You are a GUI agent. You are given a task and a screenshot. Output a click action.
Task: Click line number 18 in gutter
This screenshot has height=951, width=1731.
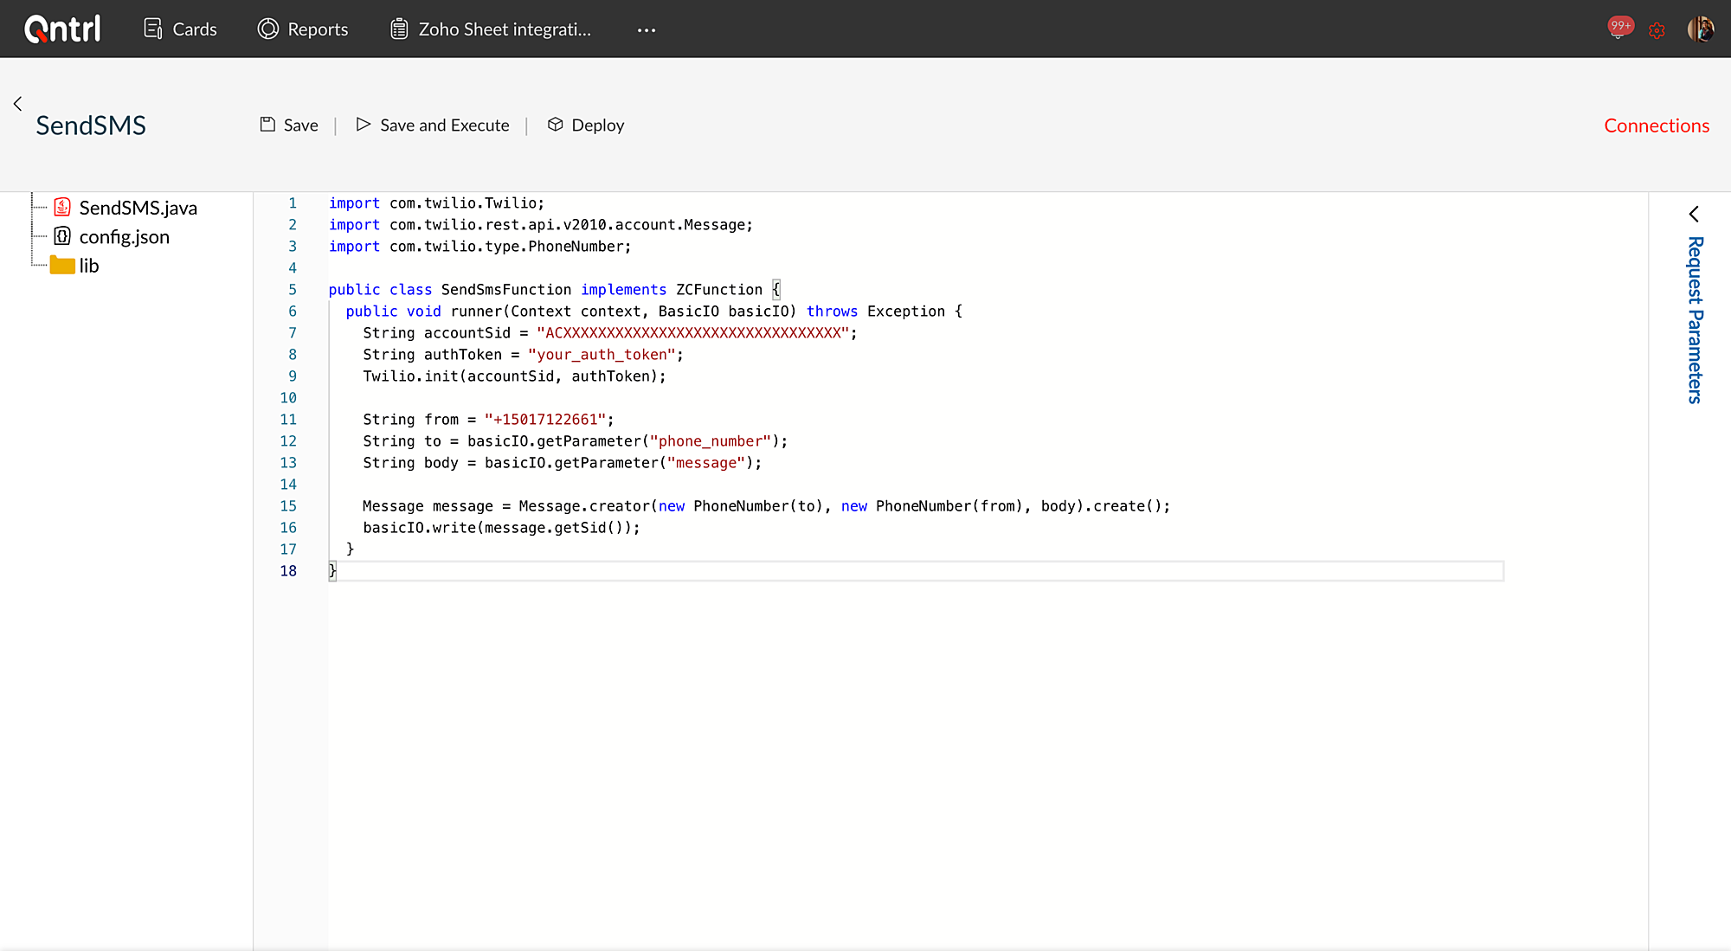click(x=288, y=571)
